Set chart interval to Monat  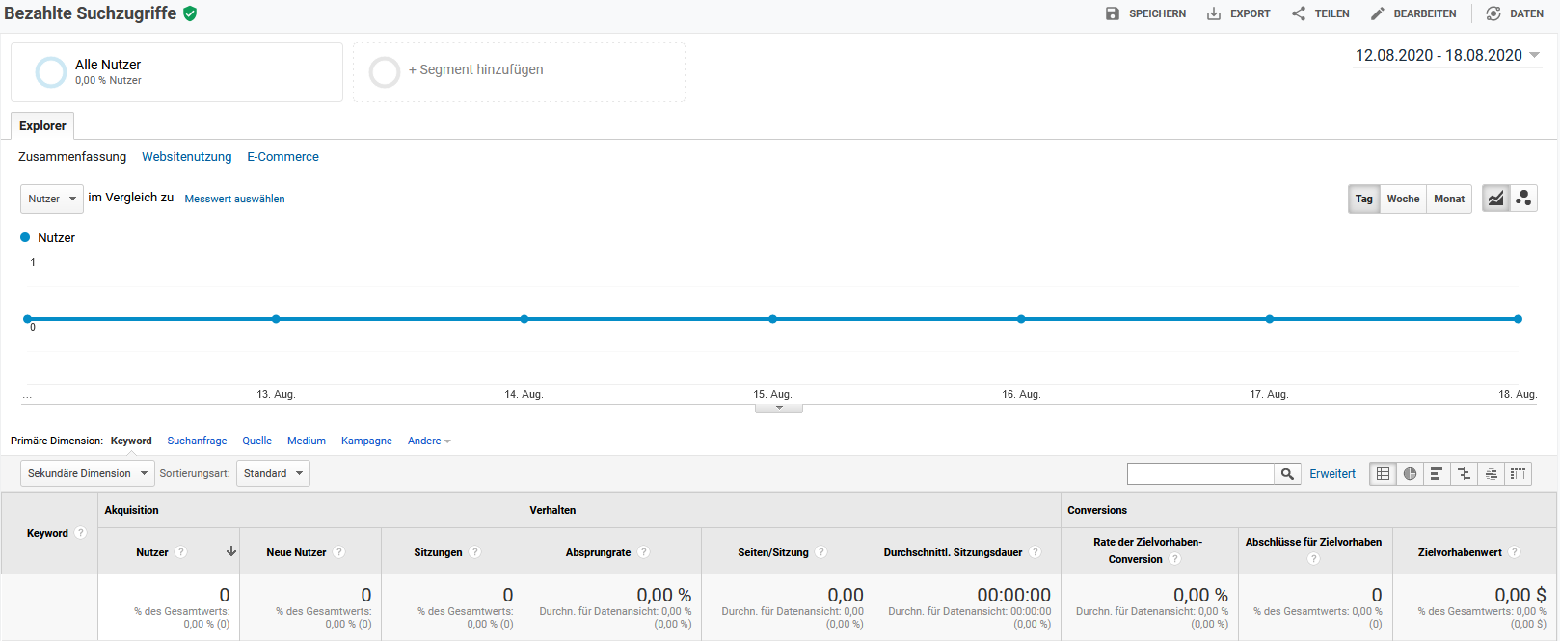pyautogui.click(x=1448, y=199)
